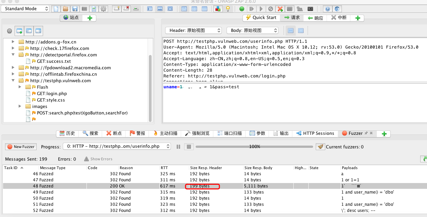This screenshot has height=217, width=427.
Task: Open the HTTP Sessions tab
Action: pyautogui.click(x=315, y=133)
